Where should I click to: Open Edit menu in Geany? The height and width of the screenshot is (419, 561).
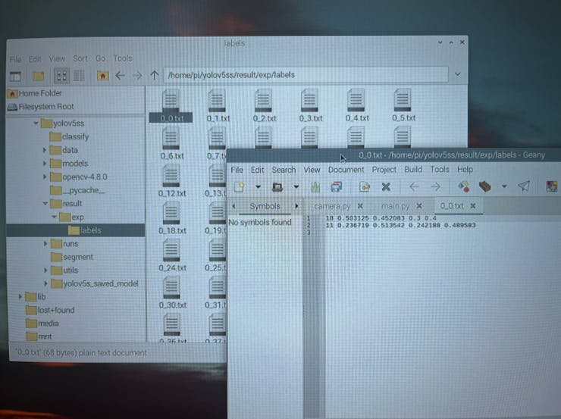pos(257,170)
